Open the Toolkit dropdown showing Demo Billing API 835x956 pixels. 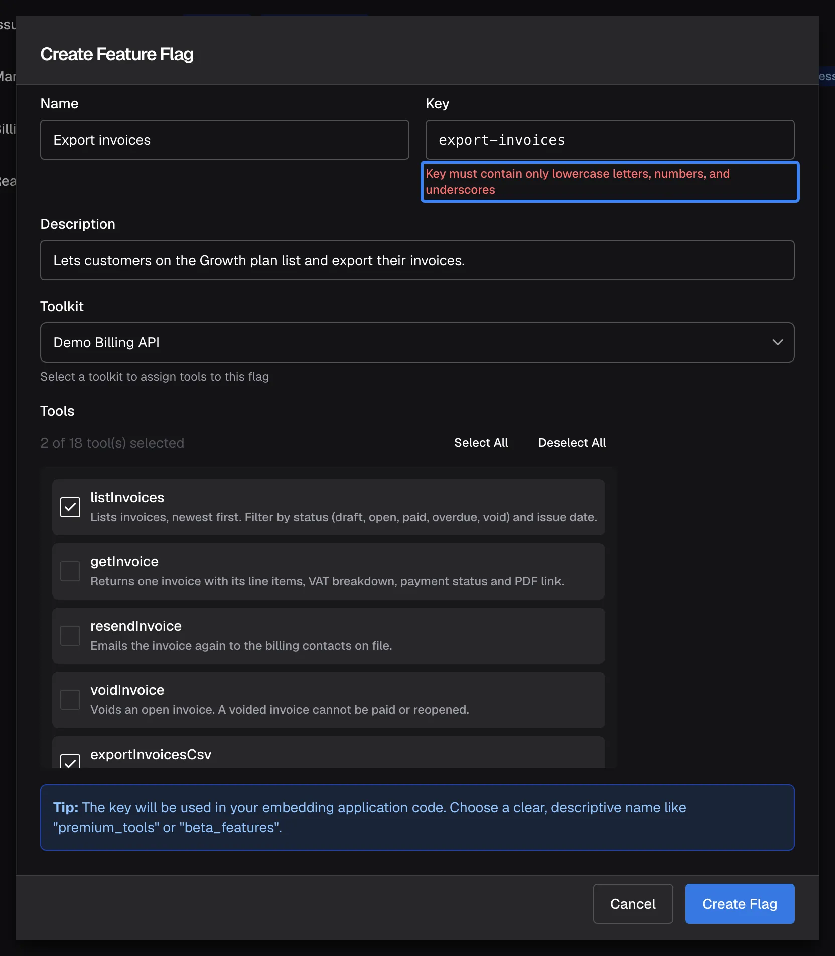click(417, 342)
